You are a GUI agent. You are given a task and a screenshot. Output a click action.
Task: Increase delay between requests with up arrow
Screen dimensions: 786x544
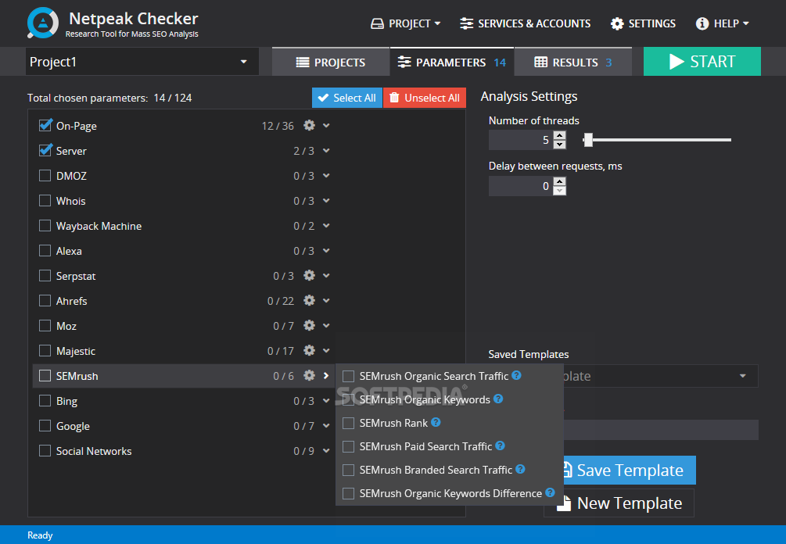pyautogui.click(x=560, y=181)
